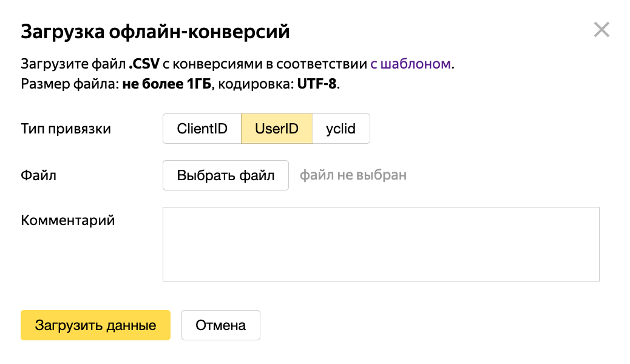Select the UserID binding type option
Image resolution: width=630 pixels, height=364 pixels.
pos(277,129)
